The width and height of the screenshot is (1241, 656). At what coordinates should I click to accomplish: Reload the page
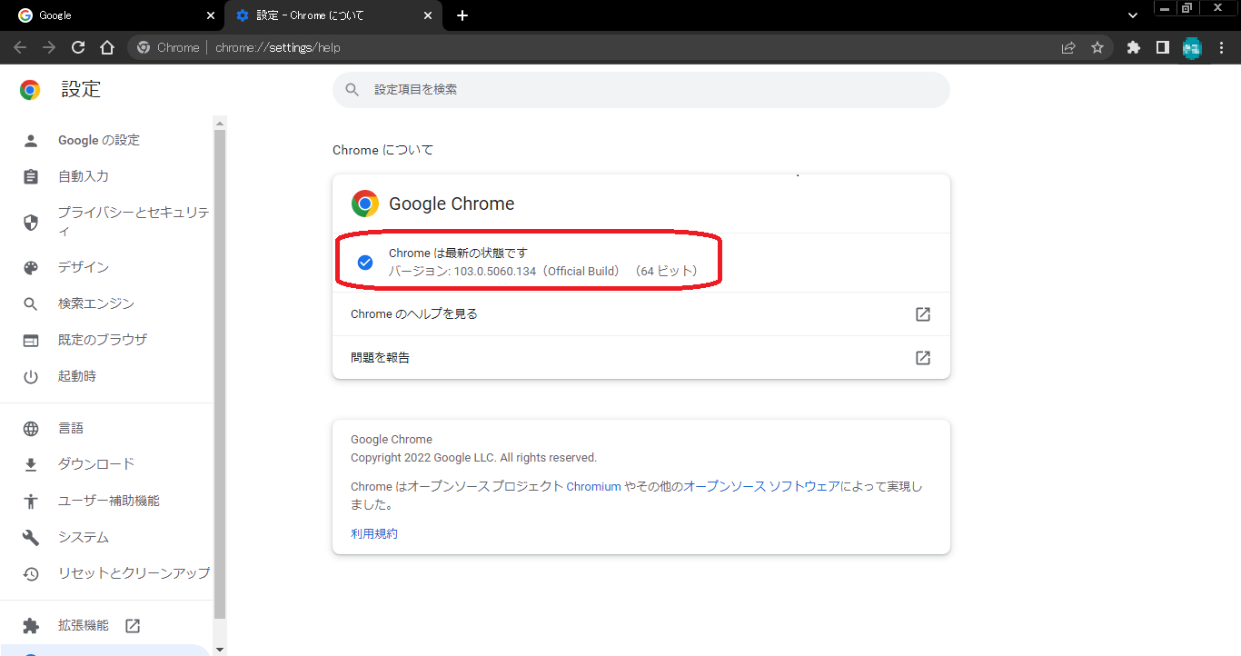click(x=78, y=47)
